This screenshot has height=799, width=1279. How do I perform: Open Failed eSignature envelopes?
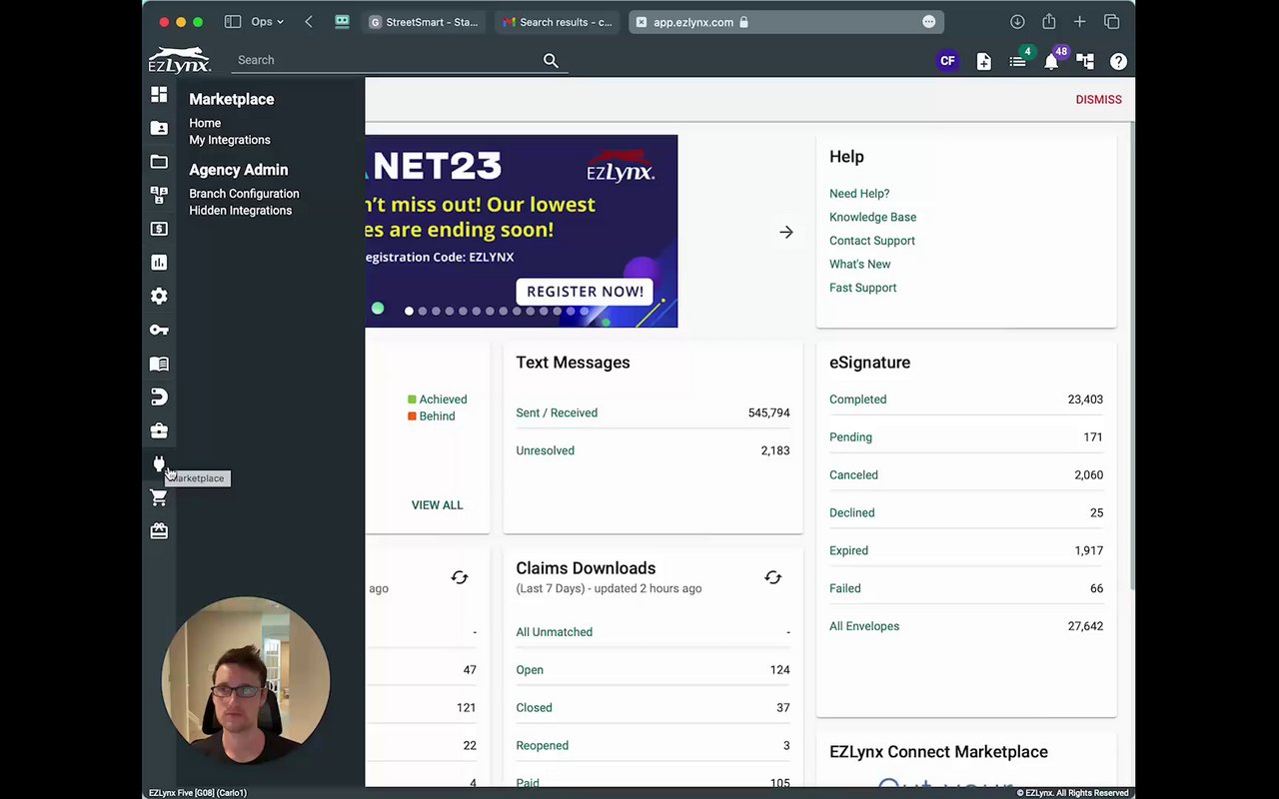pyautogui.click(x=844, y=589)
